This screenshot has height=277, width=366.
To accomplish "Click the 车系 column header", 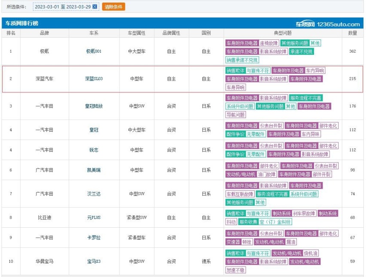I will (x=94, y=33).
